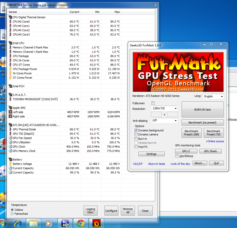
Task: Open Windows Media Player from taskbar
Action: [49, 223]
